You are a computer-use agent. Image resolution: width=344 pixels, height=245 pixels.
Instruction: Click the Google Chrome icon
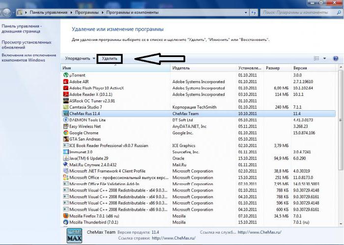[65, 133]
